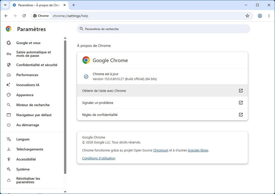275x194 pixels.
Task: Click external link icon for Règles de confidentialité
Action: click(x=241, y=115)
